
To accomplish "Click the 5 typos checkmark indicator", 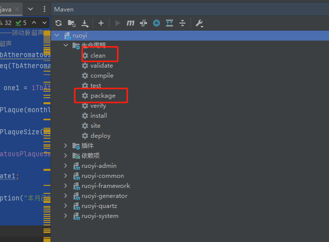I will 21,23.
